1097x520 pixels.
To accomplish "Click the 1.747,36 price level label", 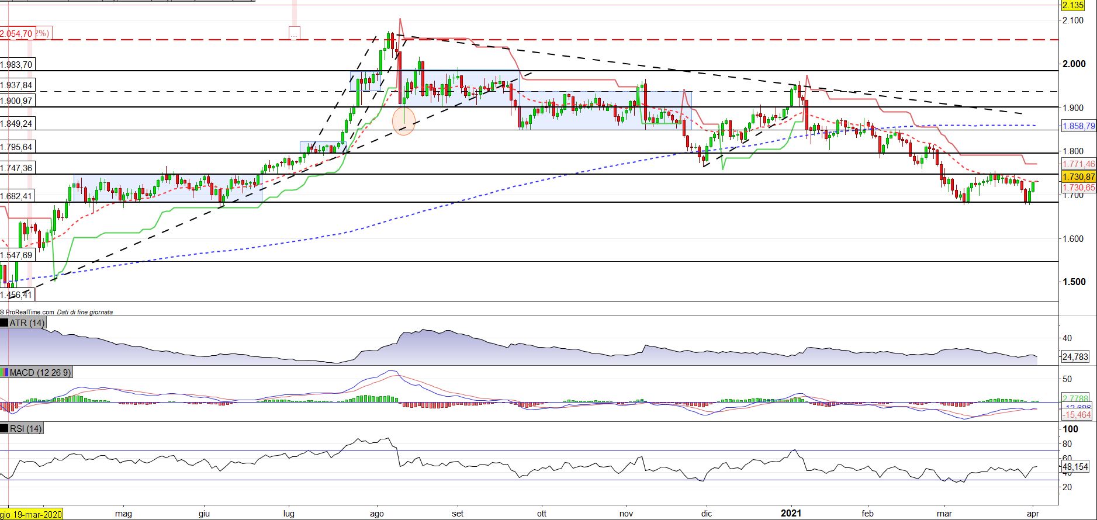I will [x=17, y=168].
